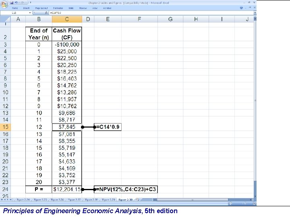
Task: Click the result cell $12,204.15
Action: tap(67, 189)
